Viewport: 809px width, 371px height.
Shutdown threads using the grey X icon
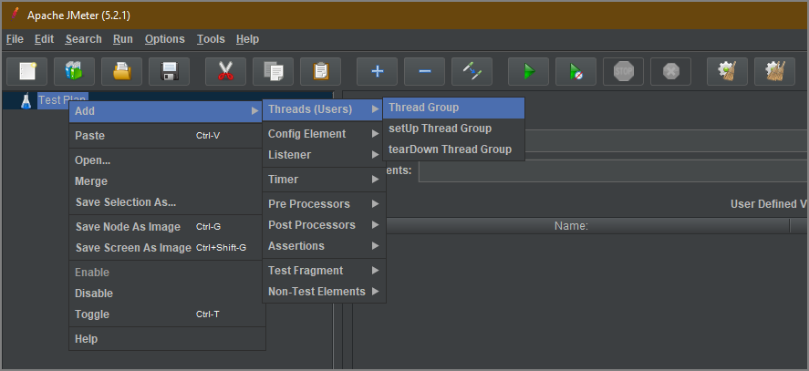coord(670,71)
